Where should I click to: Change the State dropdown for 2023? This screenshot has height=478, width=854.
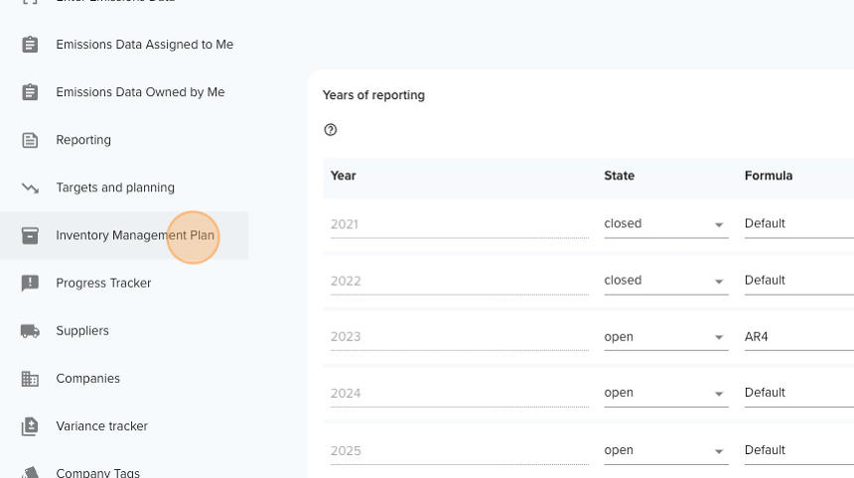(666, 337)
